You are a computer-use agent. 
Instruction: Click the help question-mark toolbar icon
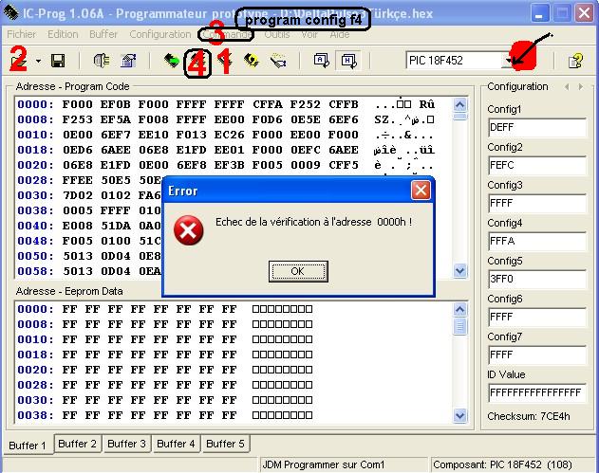(x=575, y=61)
